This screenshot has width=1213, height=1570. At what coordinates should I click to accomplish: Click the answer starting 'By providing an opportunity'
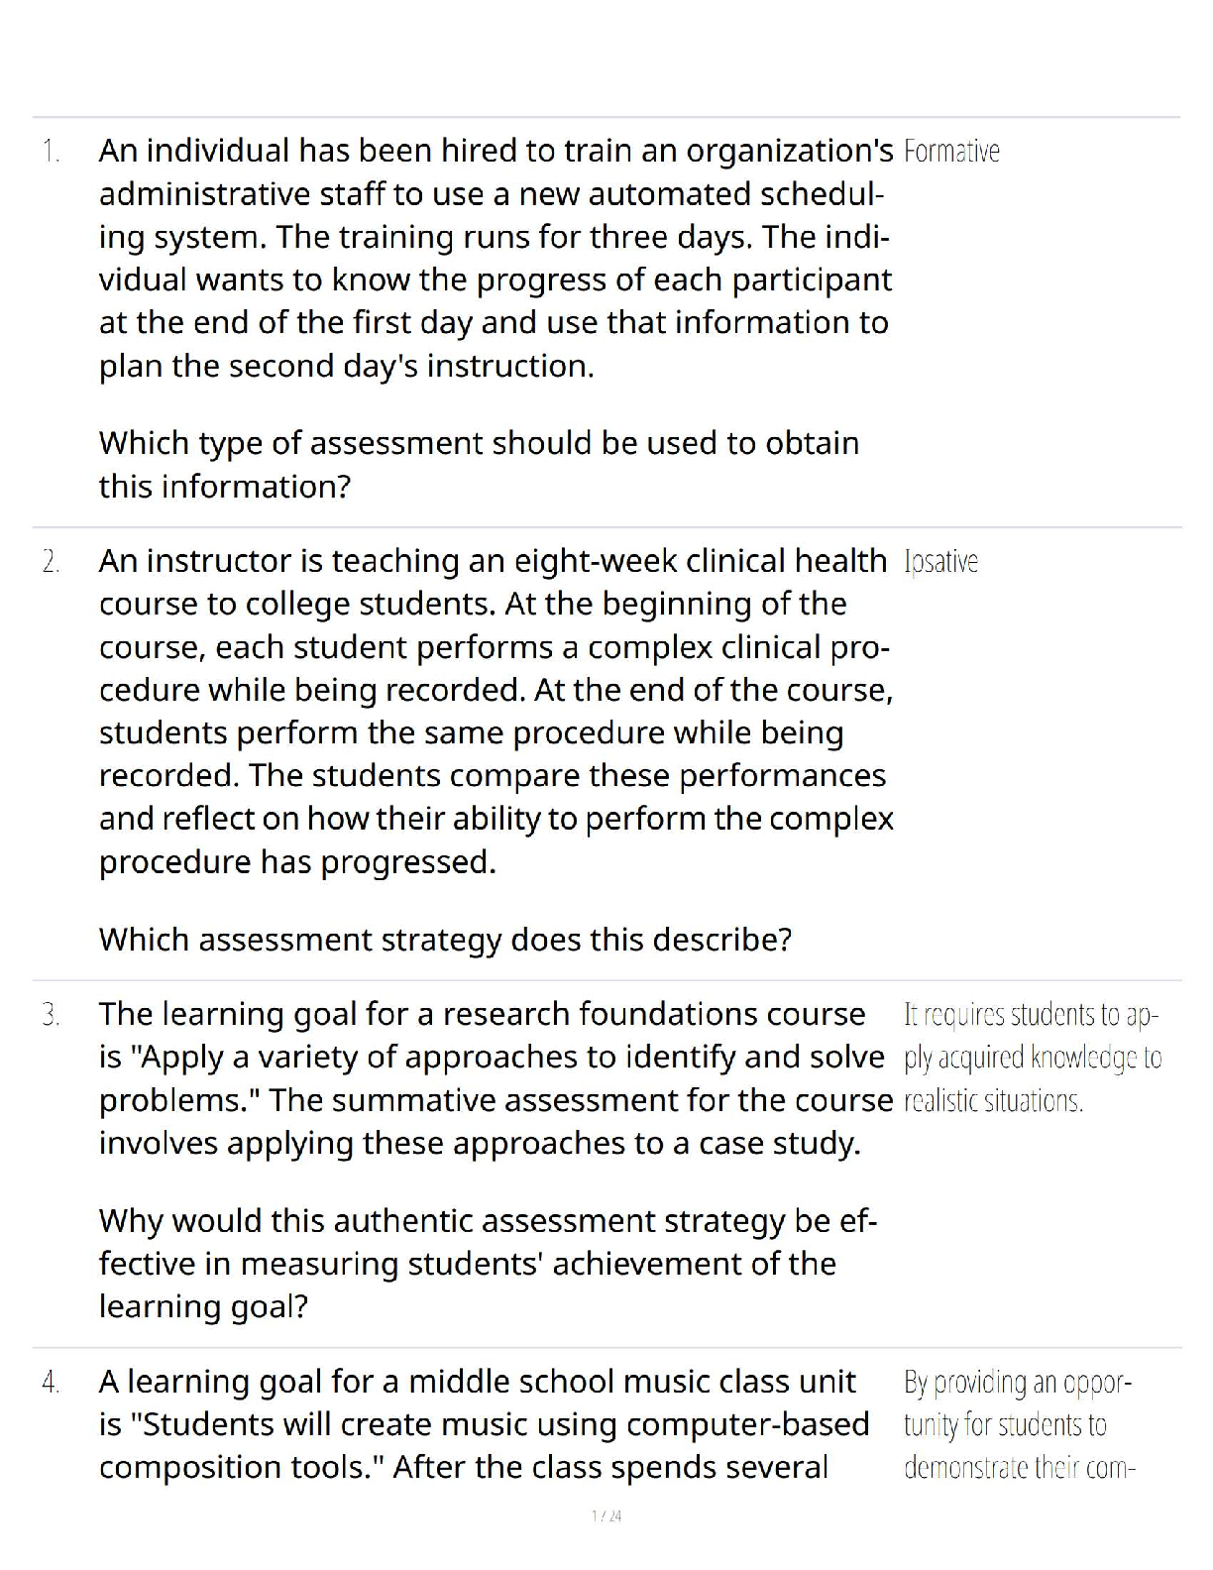tap(1018, 1424)
